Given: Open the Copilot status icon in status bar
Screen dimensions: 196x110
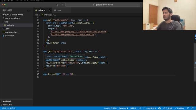Looking at the screenshot, I should tap(159, 108).
